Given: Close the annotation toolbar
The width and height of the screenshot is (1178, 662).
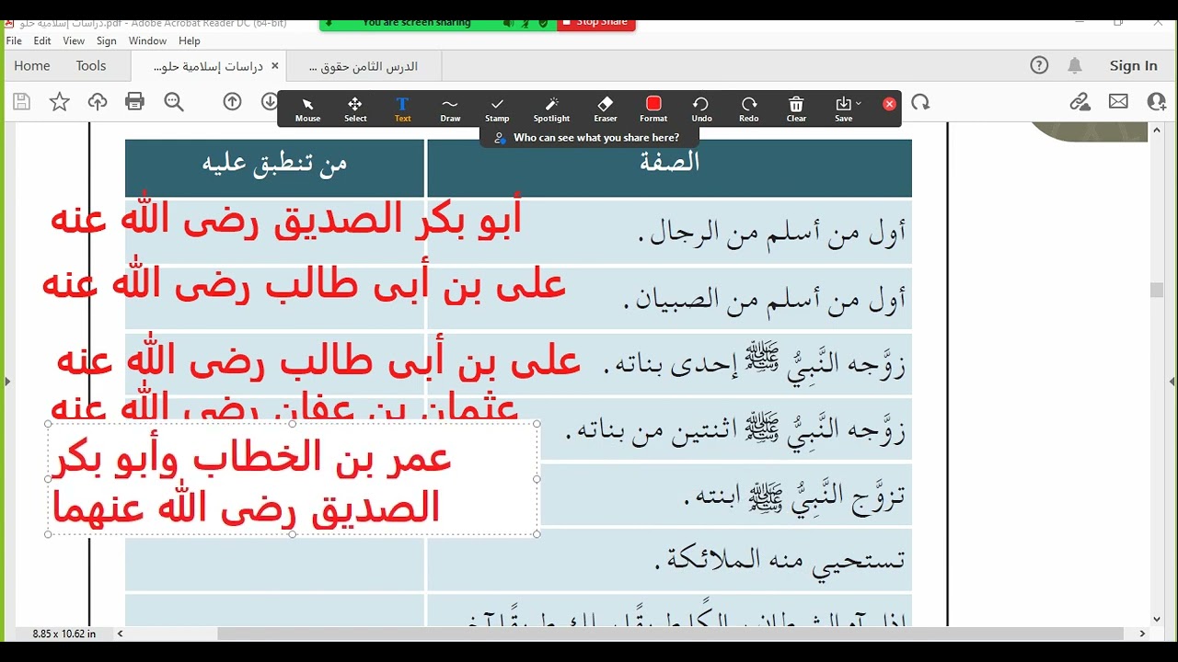Looking at the screenshot, I should tap(889, 104).
